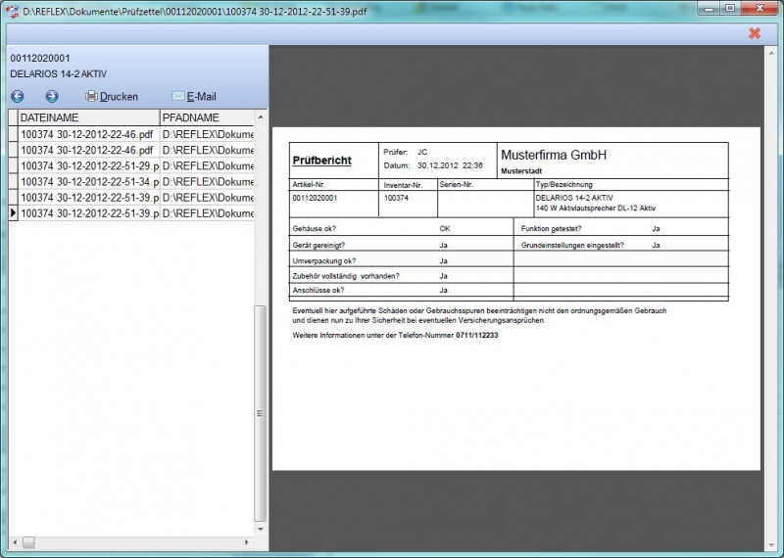Select file 100374 30-12-2012-22-51-34 in list
This screenshot has width=784, height=558.
coord(89,182)
